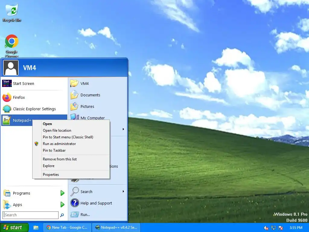This screenshot has height=232, width=309.
Task: Open Start Screen from the start menu
Action: click(34, 83)
